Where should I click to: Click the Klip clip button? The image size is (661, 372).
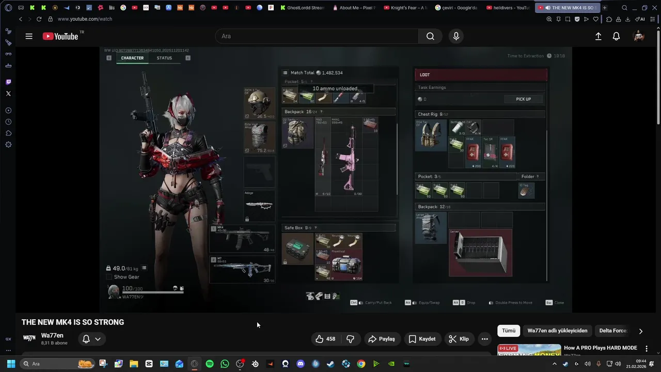coord(459,339)
